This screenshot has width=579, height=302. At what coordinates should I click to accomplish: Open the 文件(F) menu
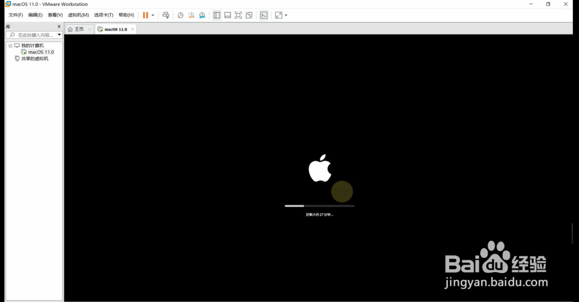[16, 15]
